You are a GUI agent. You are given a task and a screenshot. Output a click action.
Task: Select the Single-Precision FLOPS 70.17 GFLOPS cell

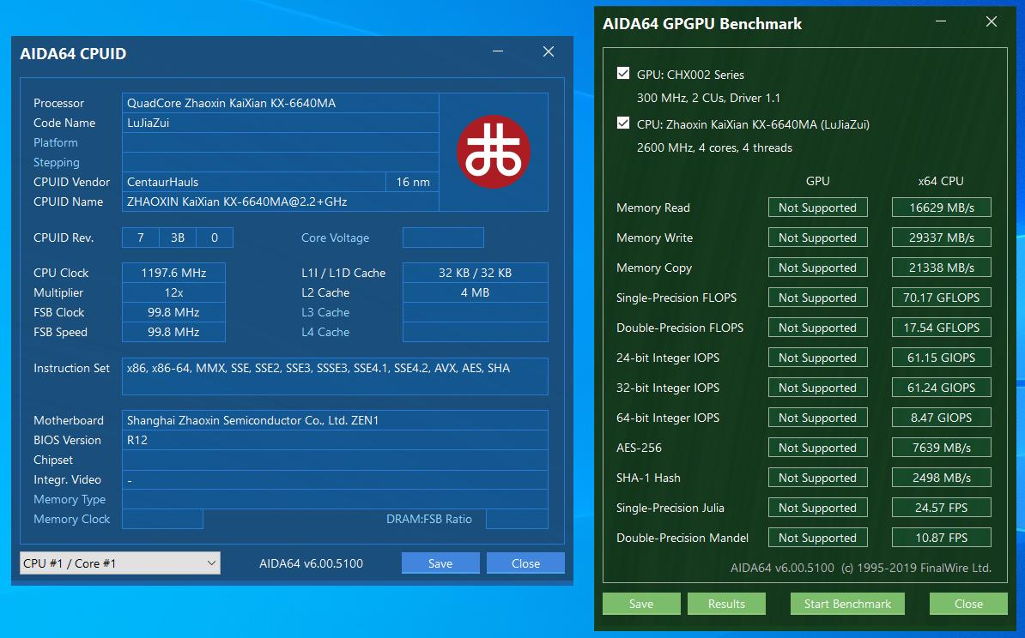click(941, 298)
